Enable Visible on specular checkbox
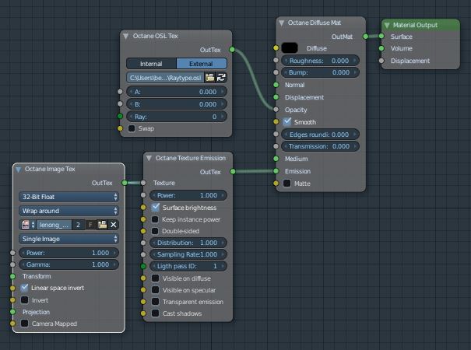The image size is (471, 350). pyautogui.click(x=155, y=290)
